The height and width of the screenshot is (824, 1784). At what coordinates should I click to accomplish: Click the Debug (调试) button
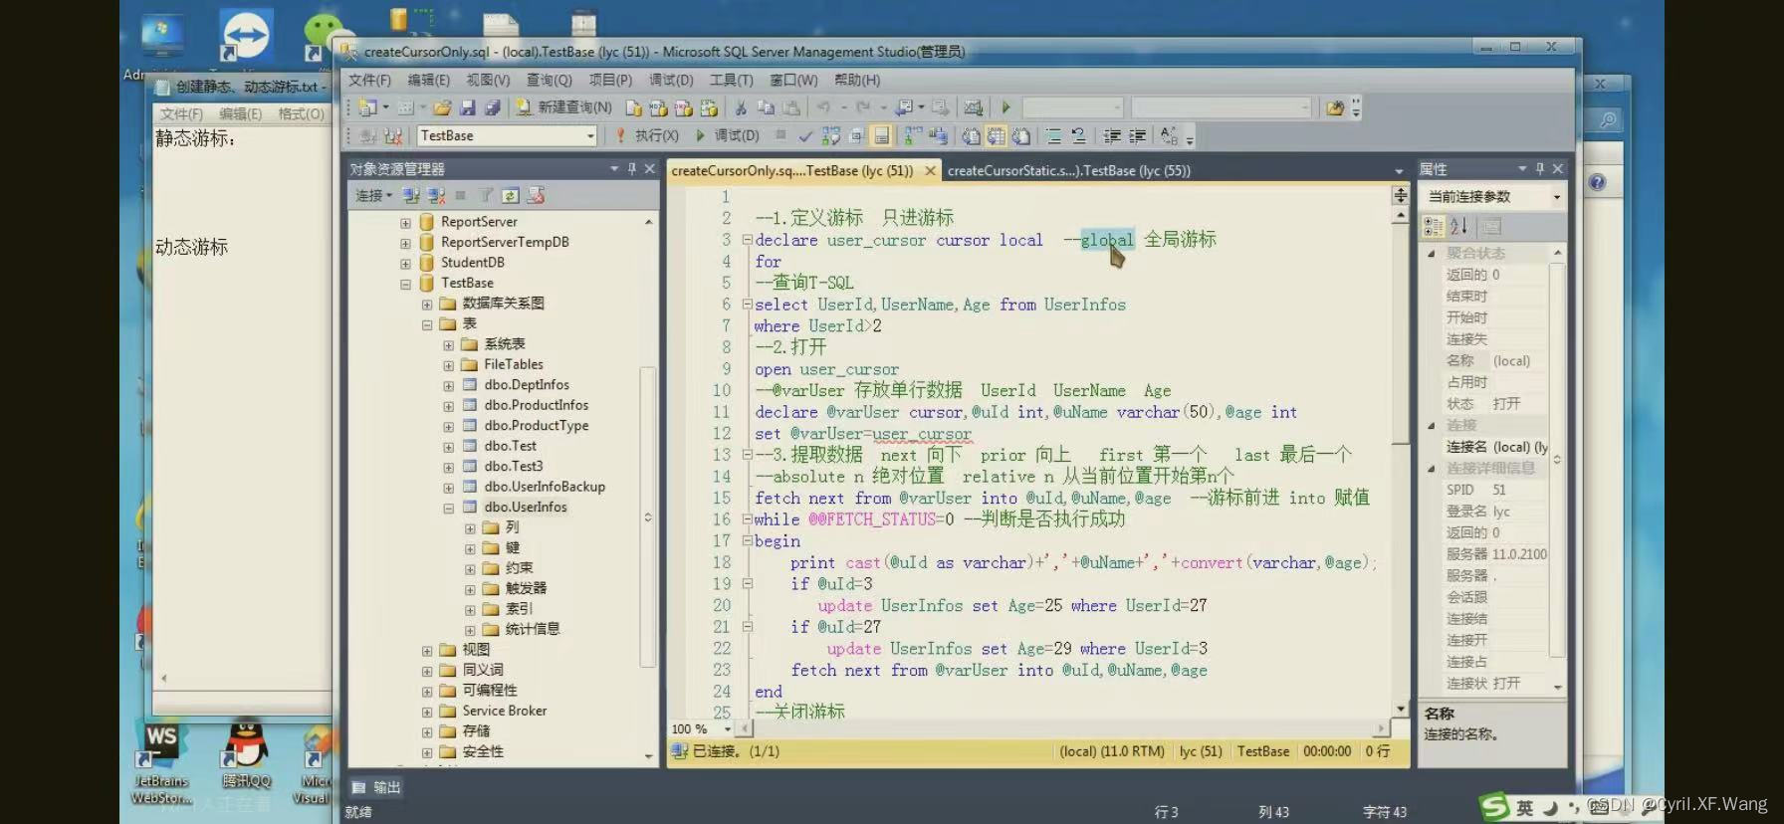728,135
